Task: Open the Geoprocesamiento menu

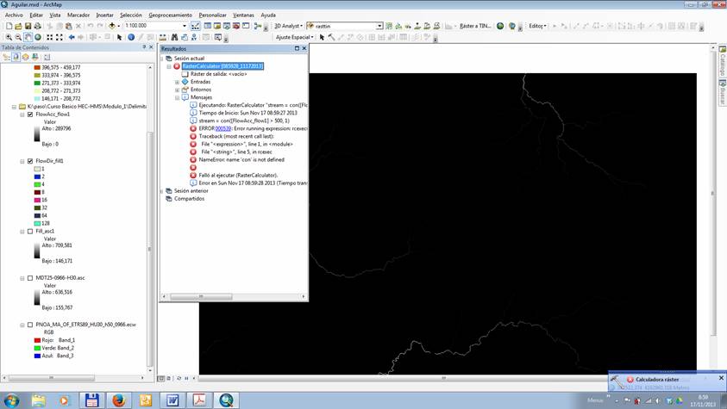Action: click(x=170, y=15)
